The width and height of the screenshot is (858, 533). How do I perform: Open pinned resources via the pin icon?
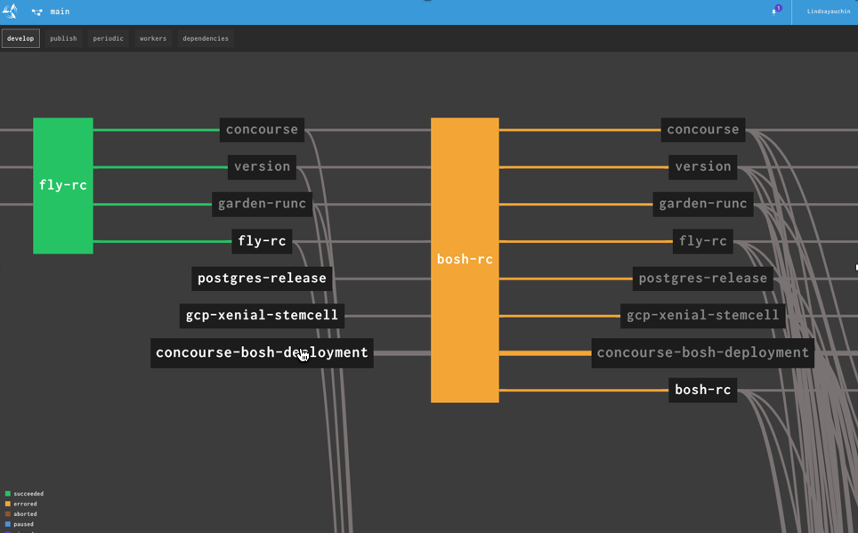(x=773, y=12)
